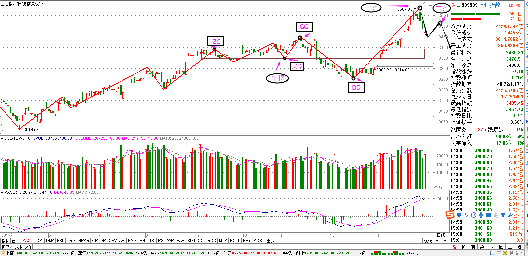Viewport: 528px width, 256px height.
Task: Click the Sogou S input method logo
Action: click(x=450, y=215)
